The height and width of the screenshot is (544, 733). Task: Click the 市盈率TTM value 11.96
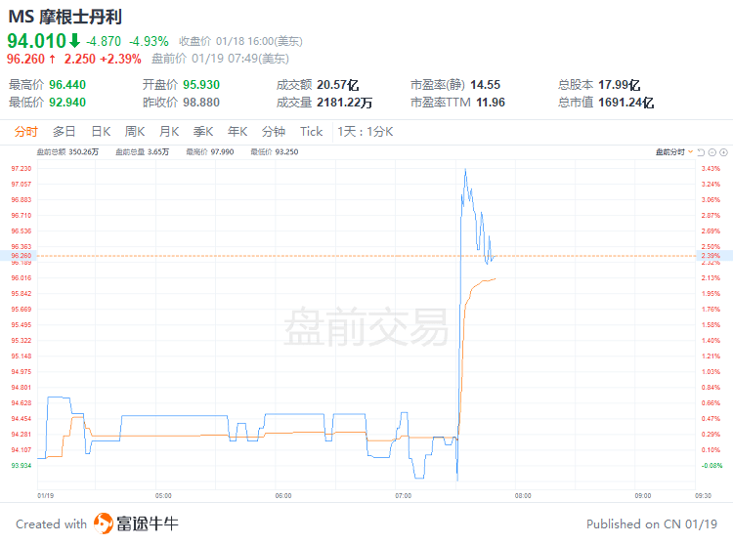click(491, 103)
